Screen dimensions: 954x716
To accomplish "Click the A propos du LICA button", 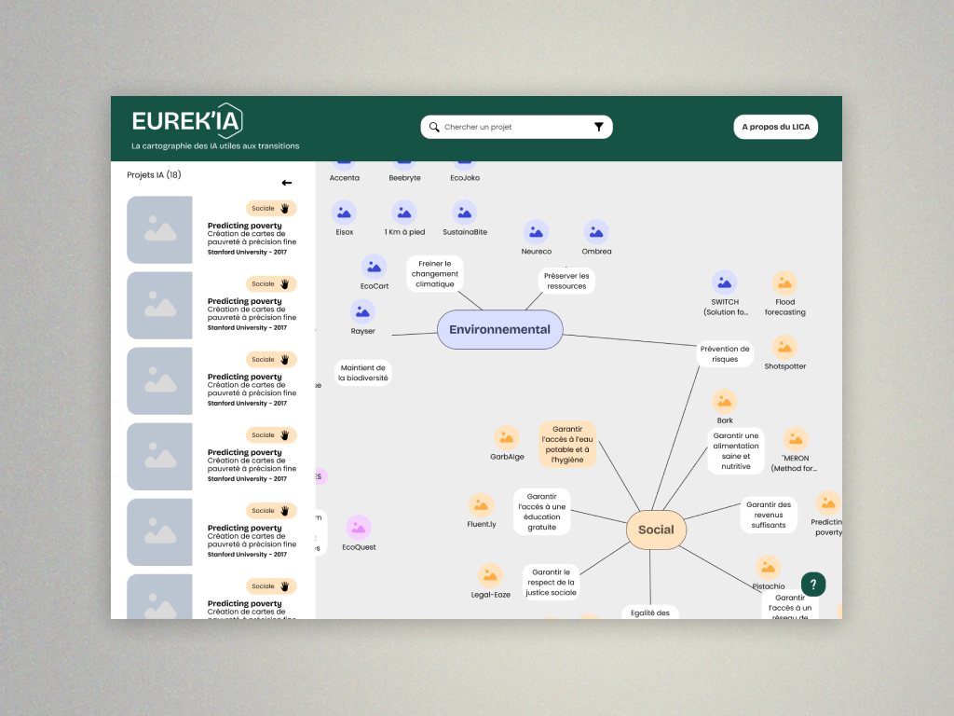I will 776,127.
